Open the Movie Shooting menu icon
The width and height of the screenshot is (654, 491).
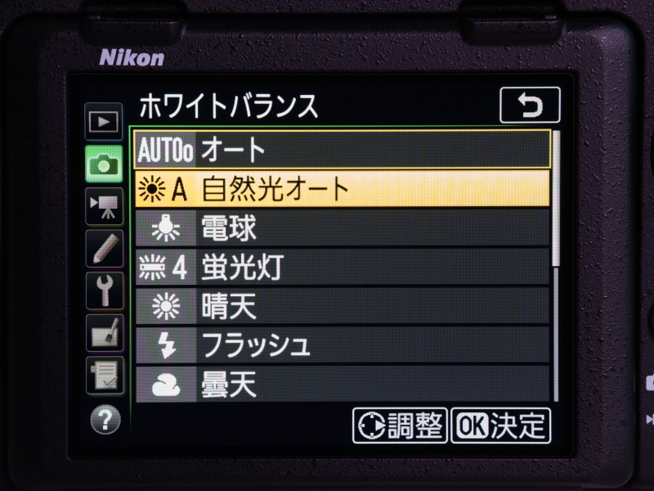pyautogui.click(x=104, y=206)
